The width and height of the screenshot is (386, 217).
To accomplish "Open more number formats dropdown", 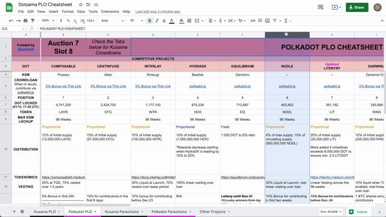I will 90,20.
